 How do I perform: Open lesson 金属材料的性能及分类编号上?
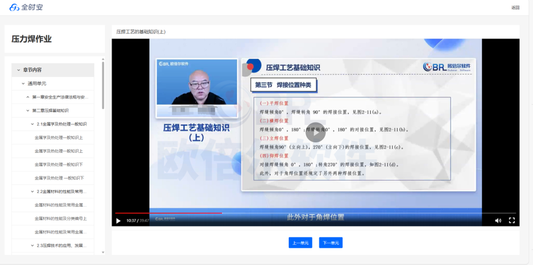[61, 218]
